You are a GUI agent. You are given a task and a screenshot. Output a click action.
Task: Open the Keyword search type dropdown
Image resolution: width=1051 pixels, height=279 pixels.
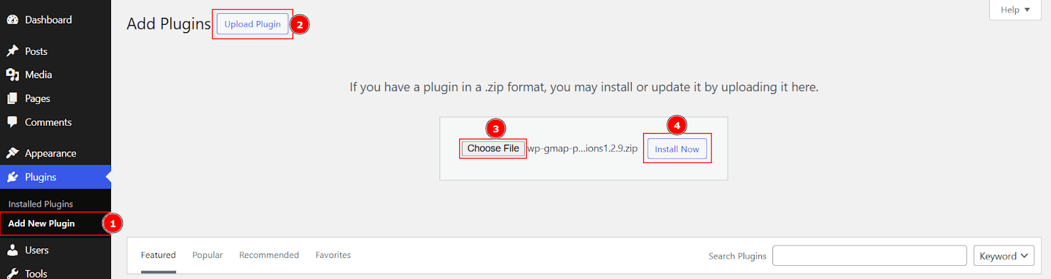[1004, 256]
